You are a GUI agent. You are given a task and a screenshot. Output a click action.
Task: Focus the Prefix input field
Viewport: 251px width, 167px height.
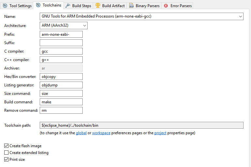click(61, 34)
